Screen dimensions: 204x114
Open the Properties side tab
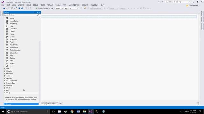pyautogui.click(x=202, y=27)
